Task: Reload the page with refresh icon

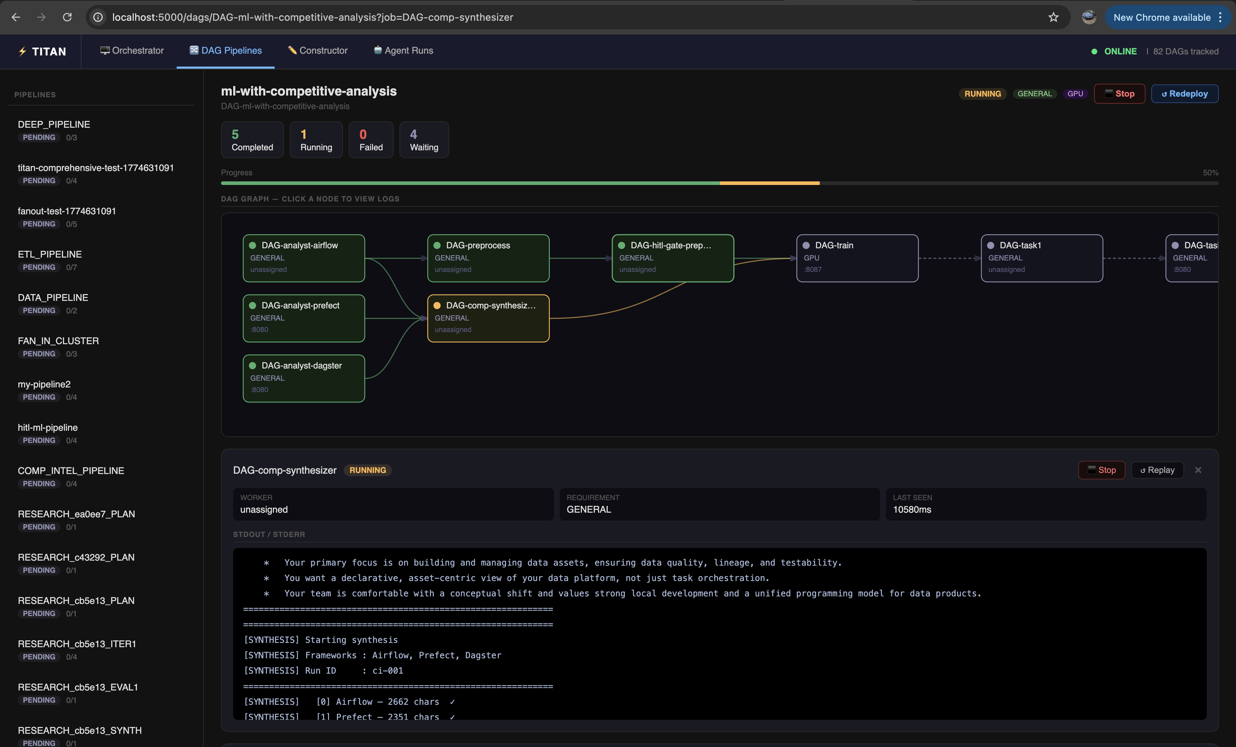Action: click(x=67, y=17)
